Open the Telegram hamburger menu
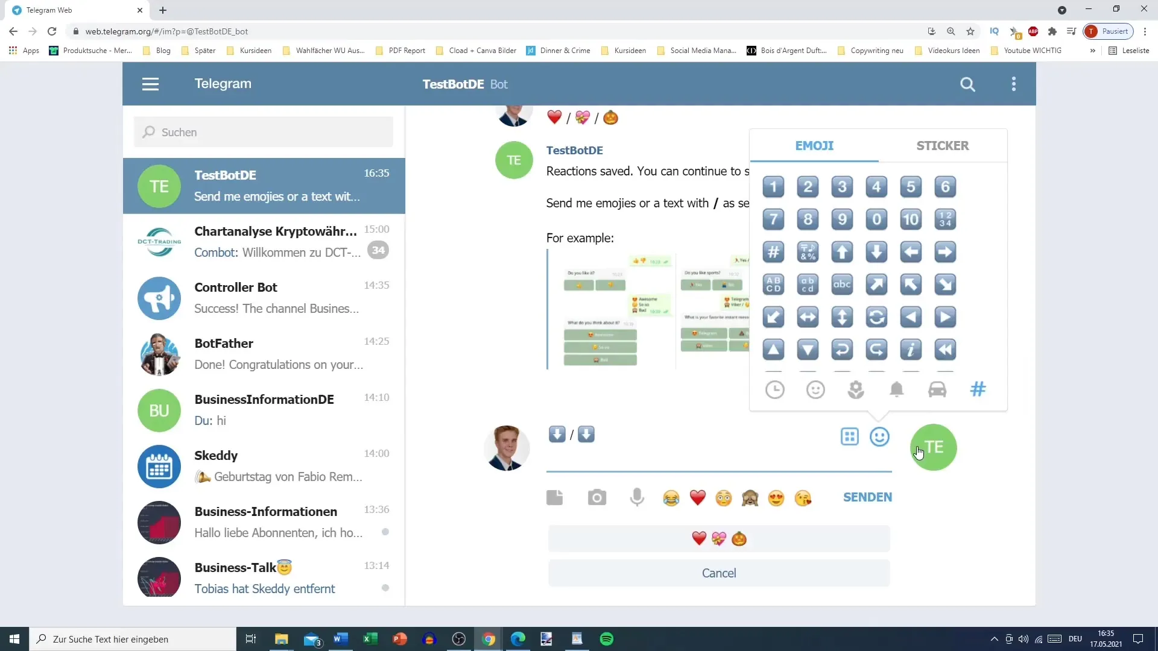The height and width of the screenshot is (651, 1158). (x=150, y=84)
